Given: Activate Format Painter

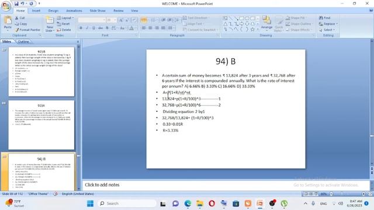Looking at the screenshot, I should (x=27, y=30).
